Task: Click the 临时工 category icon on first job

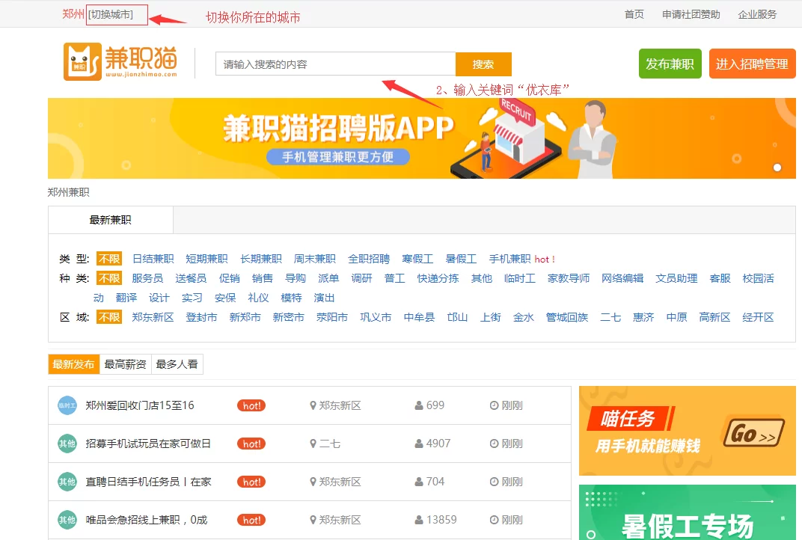Action: [x=66, y=405]
